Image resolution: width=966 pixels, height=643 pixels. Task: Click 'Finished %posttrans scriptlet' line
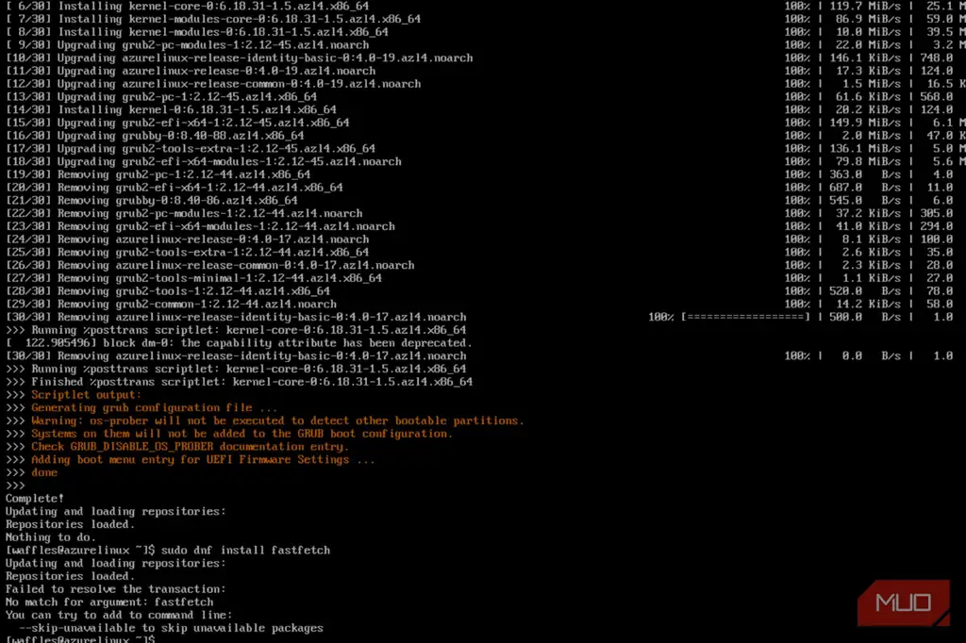click(239, 382)
